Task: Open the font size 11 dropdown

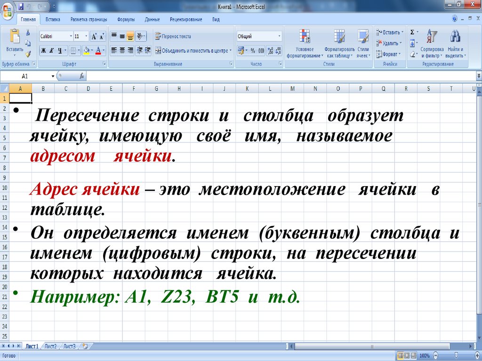Action: pyautogui.click(x=86, y=36)
